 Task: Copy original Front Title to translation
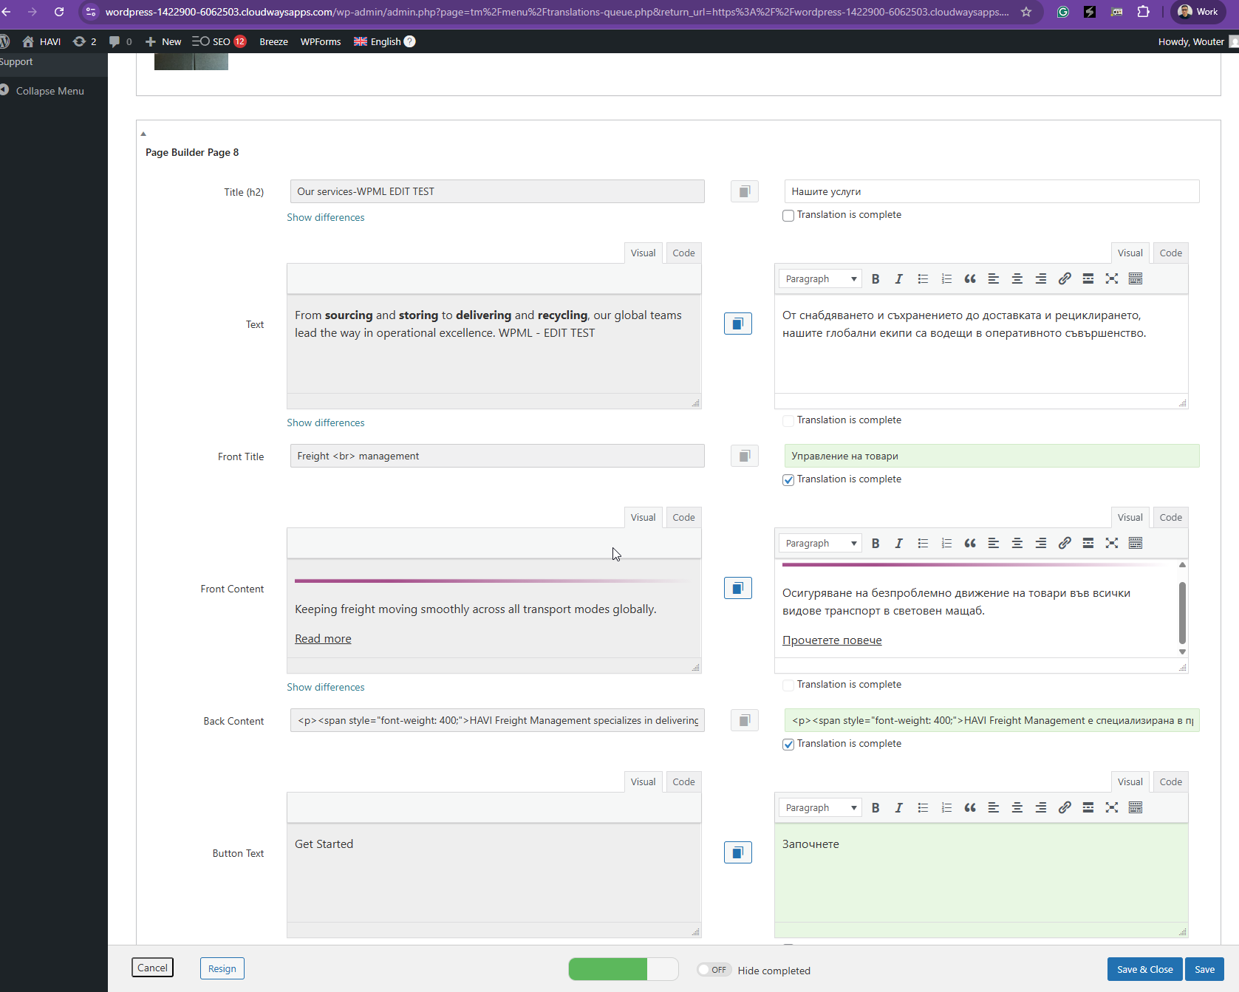click(x=745, y=456)
